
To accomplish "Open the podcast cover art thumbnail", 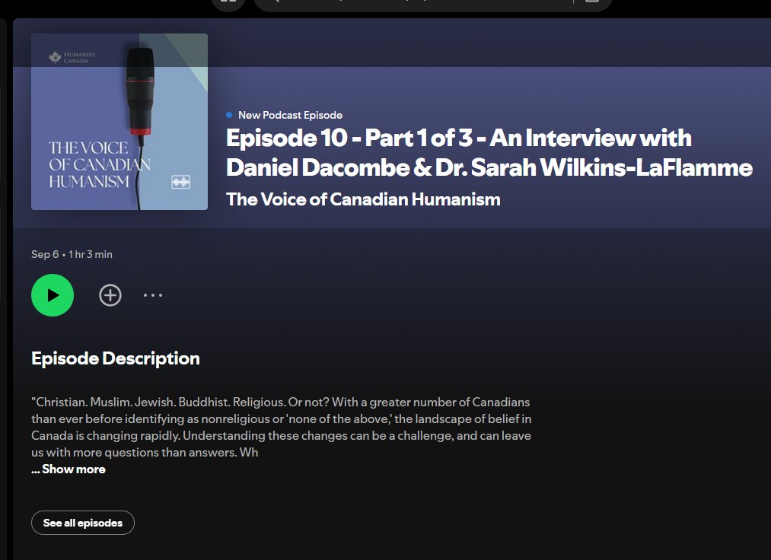I will (119, 121).
